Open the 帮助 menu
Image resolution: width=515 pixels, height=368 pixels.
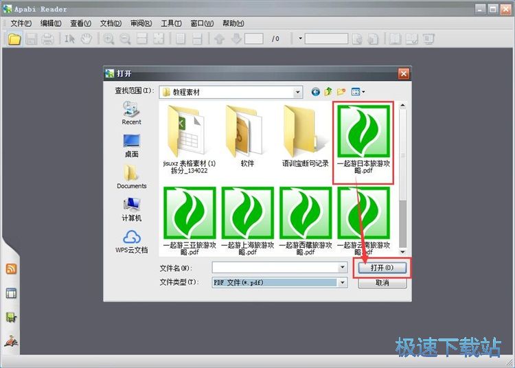coord(233,23)
